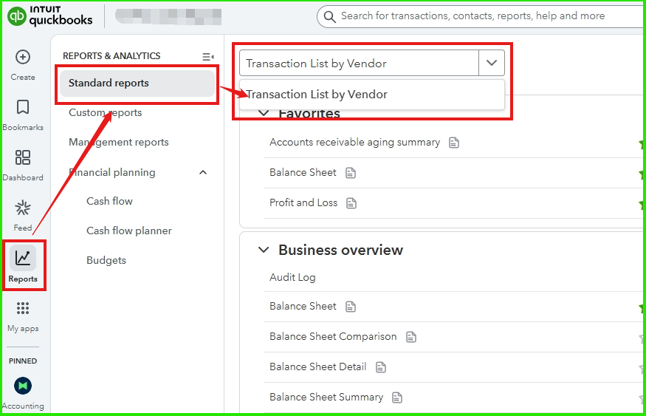Open the My apps grid icon

pyautogui.click(x=23, y=308)
